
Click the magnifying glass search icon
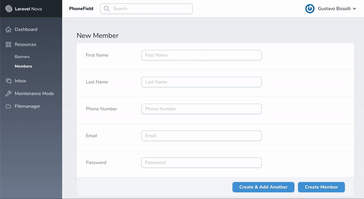[106, 9]
